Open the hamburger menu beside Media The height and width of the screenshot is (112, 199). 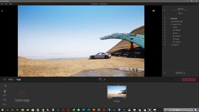[x=5, y=80]
